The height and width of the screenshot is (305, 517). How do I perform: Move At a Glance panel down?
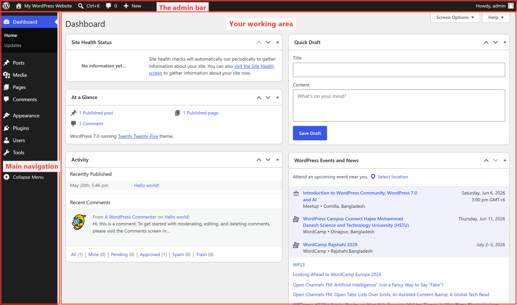tap(268, 98)
